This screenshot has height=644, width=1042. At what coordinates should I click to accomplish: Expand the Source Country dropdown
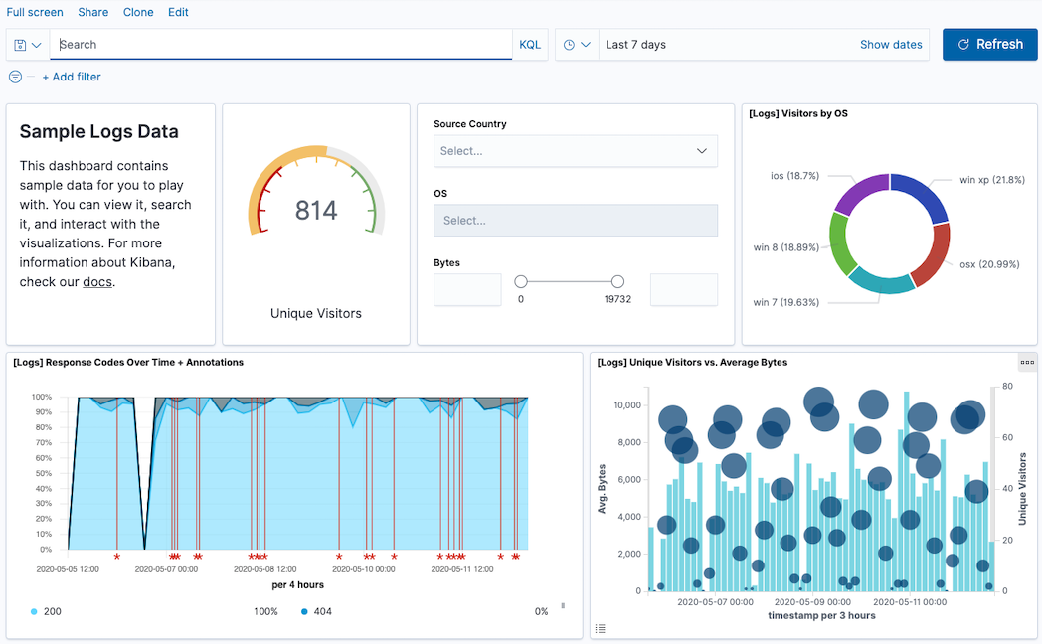point(575,151)
